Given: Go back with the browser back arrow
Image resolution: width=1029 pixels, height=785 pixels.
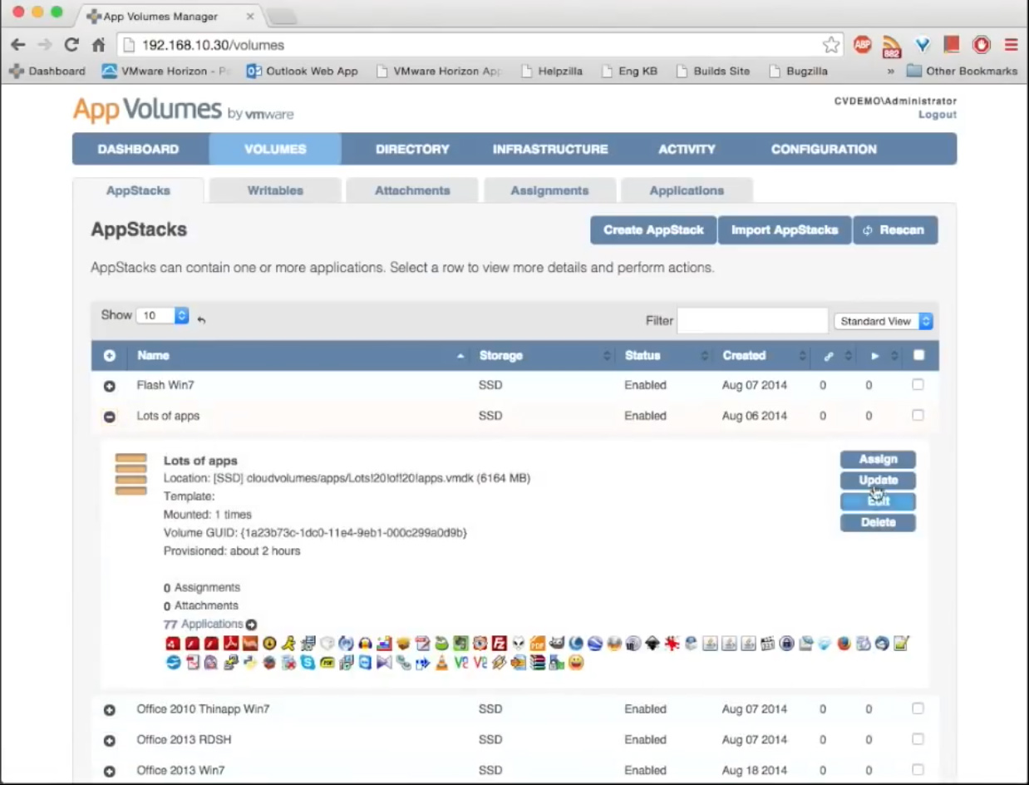Looking at the screenshot, I should (x=18, y=45).
